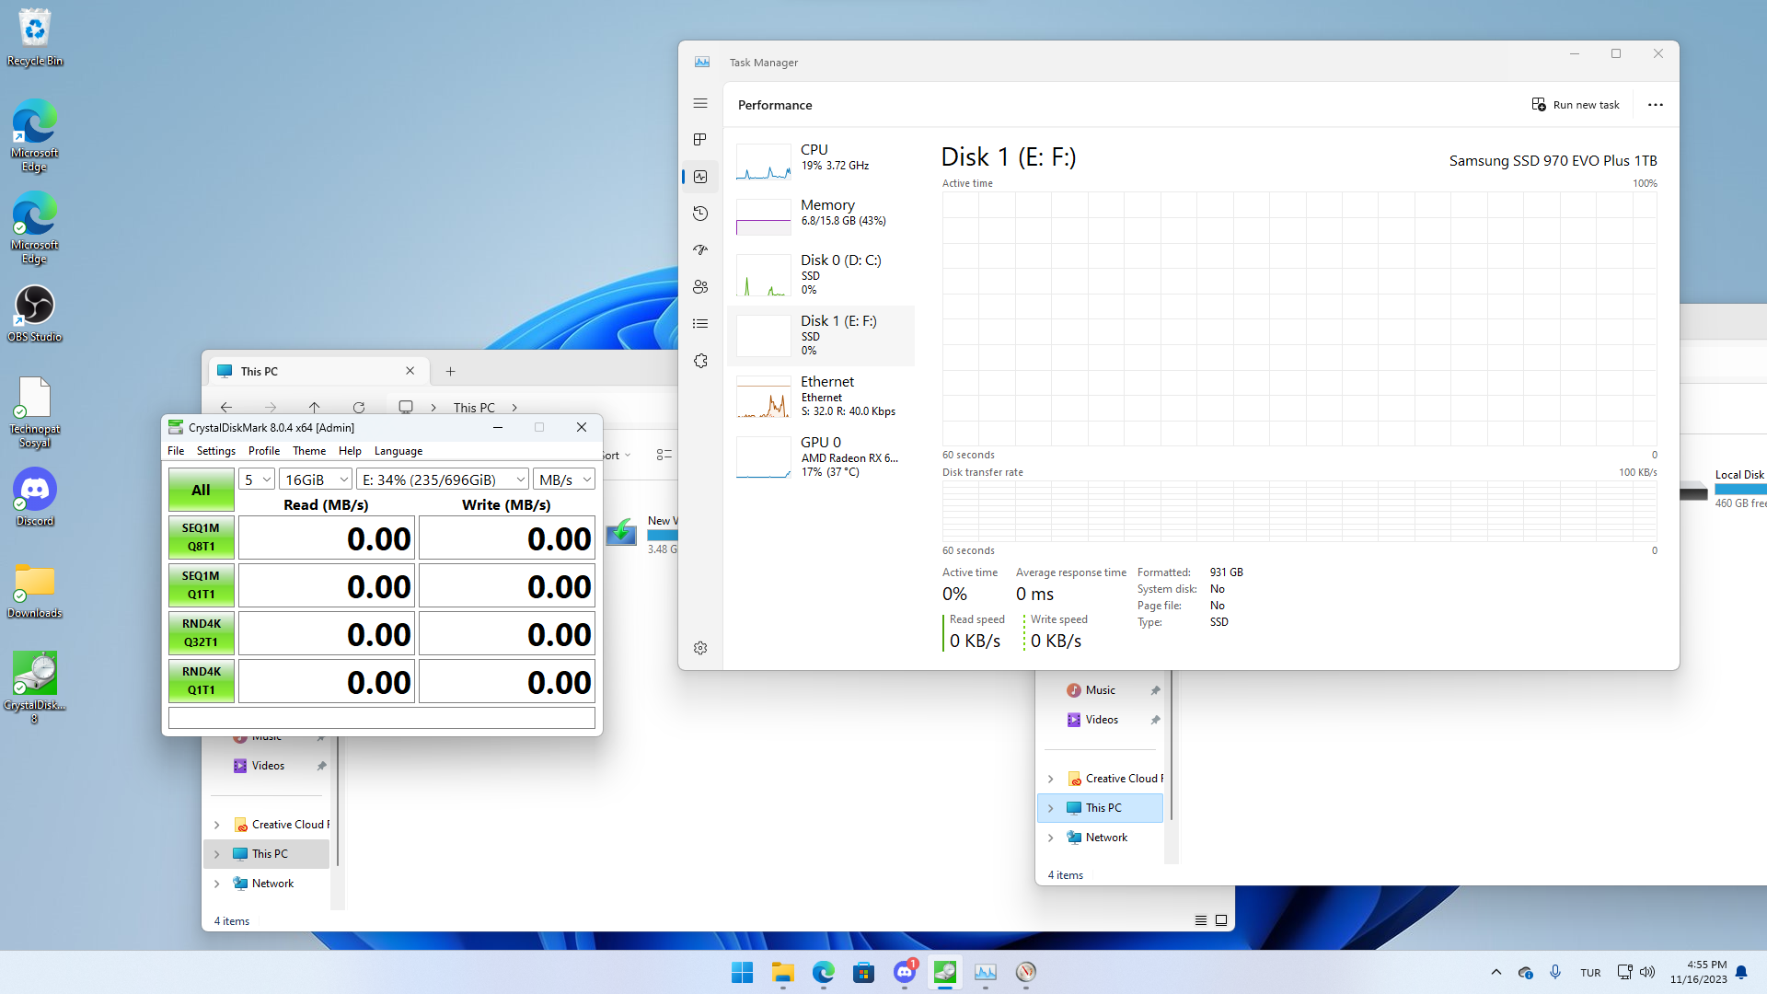Open App history sidebar icon

click(x=700, y=214)
